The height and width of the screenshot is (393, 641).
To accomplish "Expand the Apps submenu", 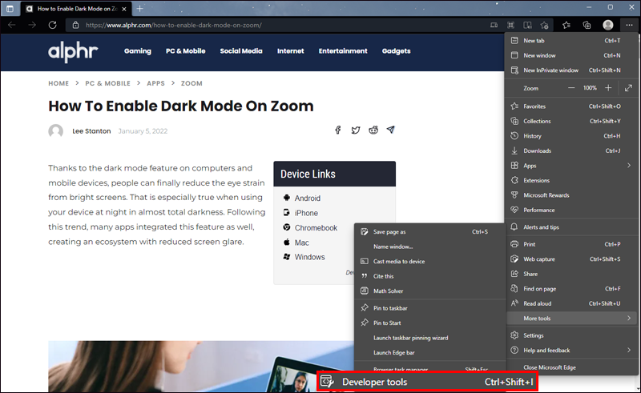I will coord(572,166).
